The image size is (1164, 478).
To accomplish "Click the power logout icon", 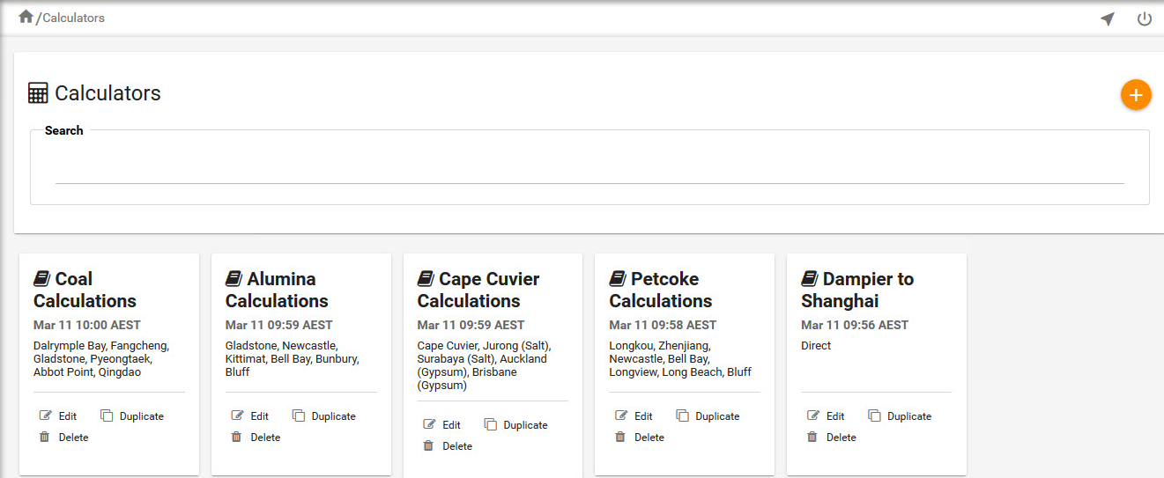I will click(x=1144, y=18).
